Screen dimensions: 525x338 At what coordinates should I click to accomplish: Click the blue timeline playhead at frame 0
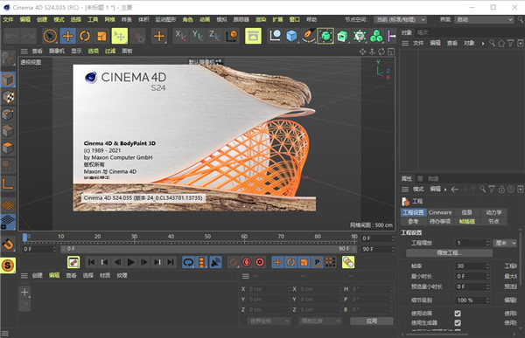24,237
